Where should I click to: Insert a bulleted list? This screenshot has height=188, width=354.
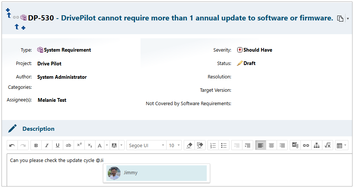point(224,145)
